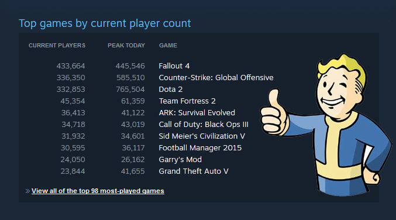Open View all of the top 98 most-played games

98,191
